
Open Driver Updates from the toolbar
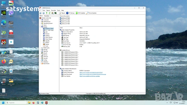pos(91,13)
